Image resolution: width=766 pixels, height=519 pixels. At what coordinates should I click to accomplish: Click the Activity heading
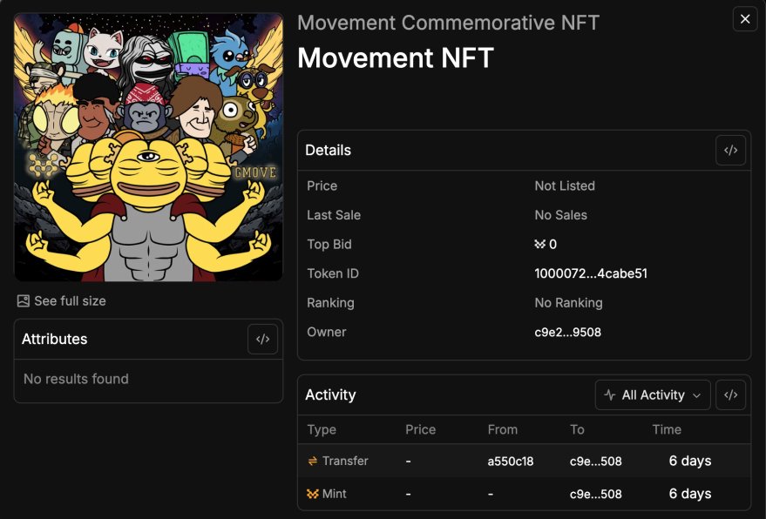point(330,395)
